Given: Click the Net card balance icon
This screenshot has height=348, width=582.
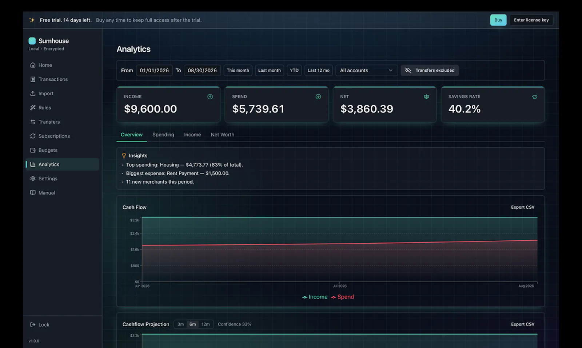Looking at the screenshot, I should pos(426,97).
